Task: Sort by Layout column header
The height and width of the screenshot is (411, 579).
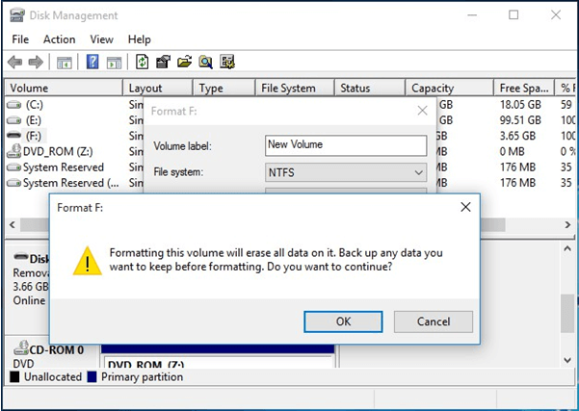Action: 158,89
